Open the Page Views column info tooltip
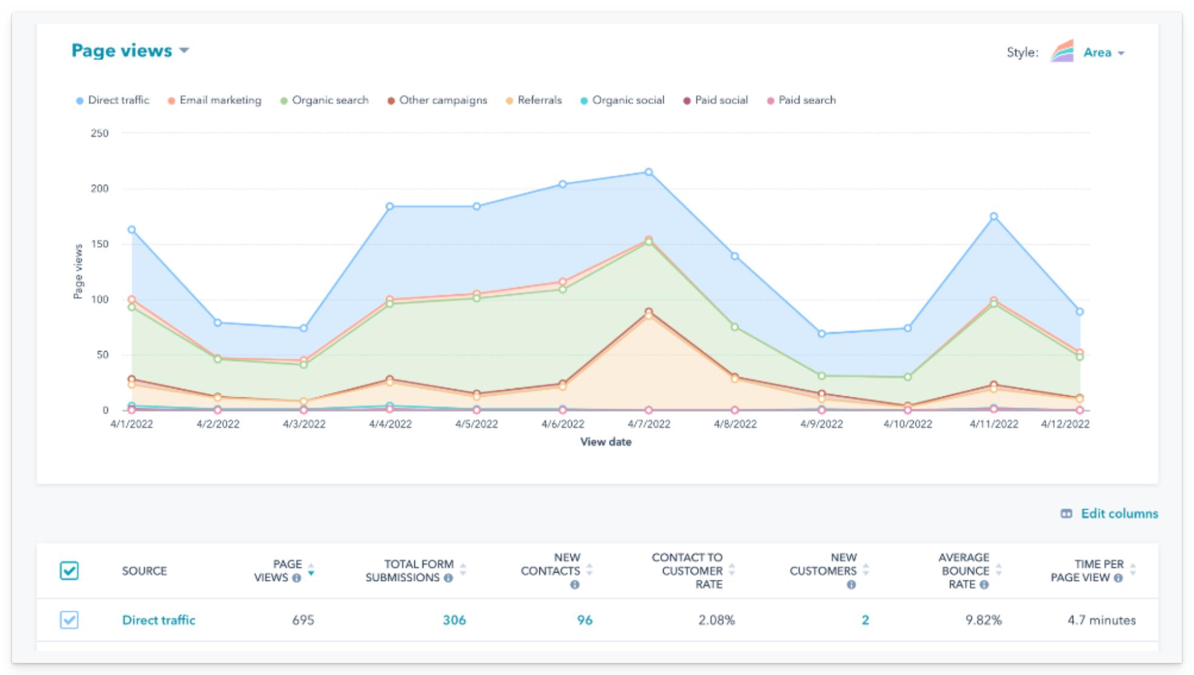Image resolution: width=1194 pixels, height=675 pixels. pos(297,577)
